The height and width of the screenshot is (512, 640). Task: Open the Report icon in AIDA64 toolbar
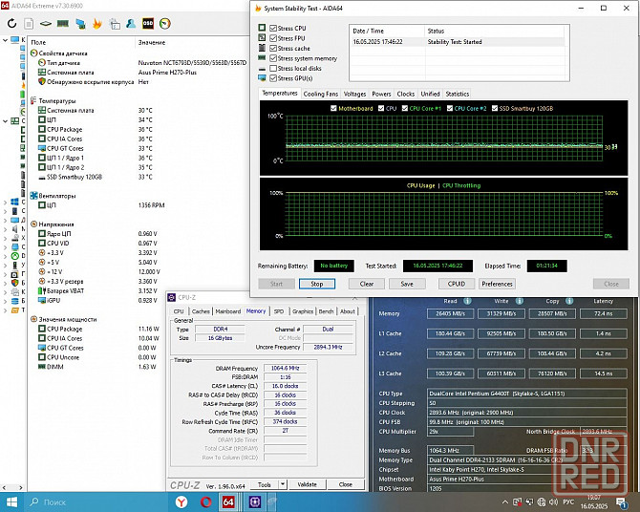29,24
